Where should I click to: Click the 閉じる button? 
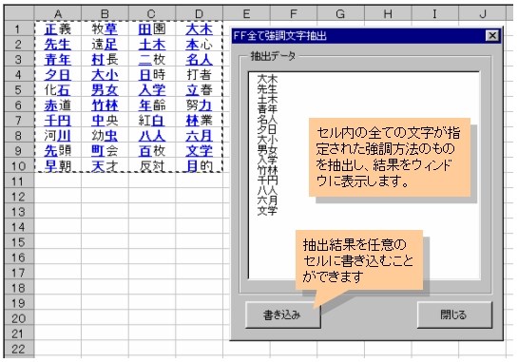coord(454,314)
